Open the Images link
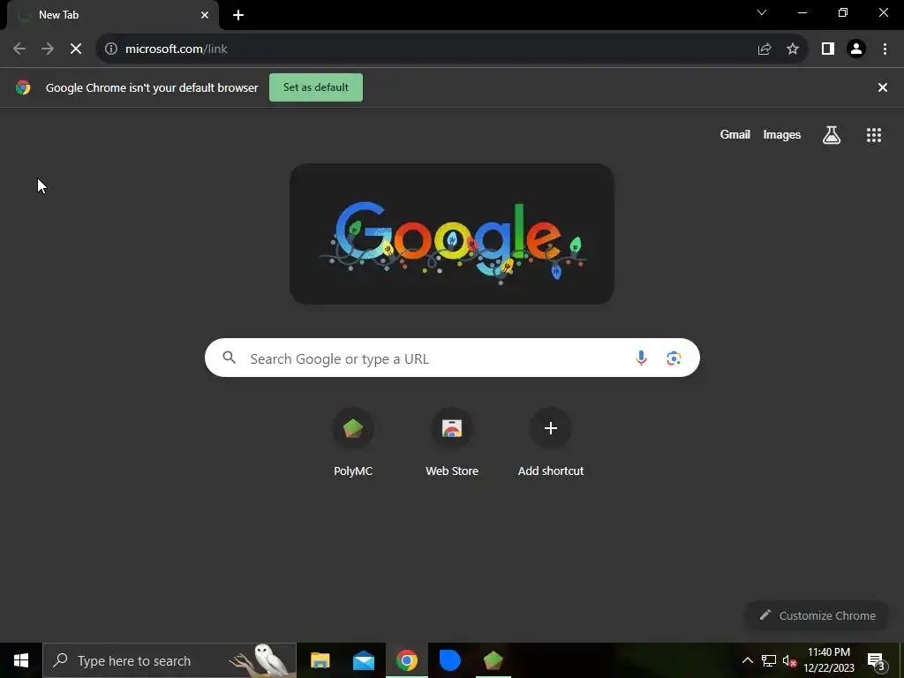The height and width of the screenshot is (678, 904). tap(782, 134)
